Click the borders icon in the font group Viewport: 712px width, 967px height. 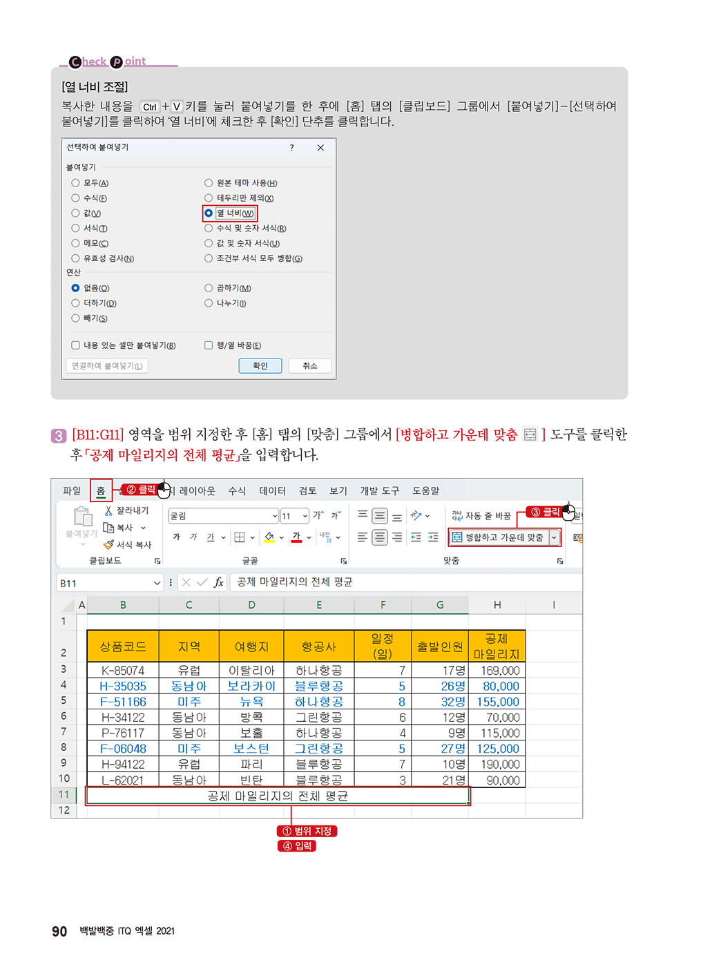(x=240, y=537)
